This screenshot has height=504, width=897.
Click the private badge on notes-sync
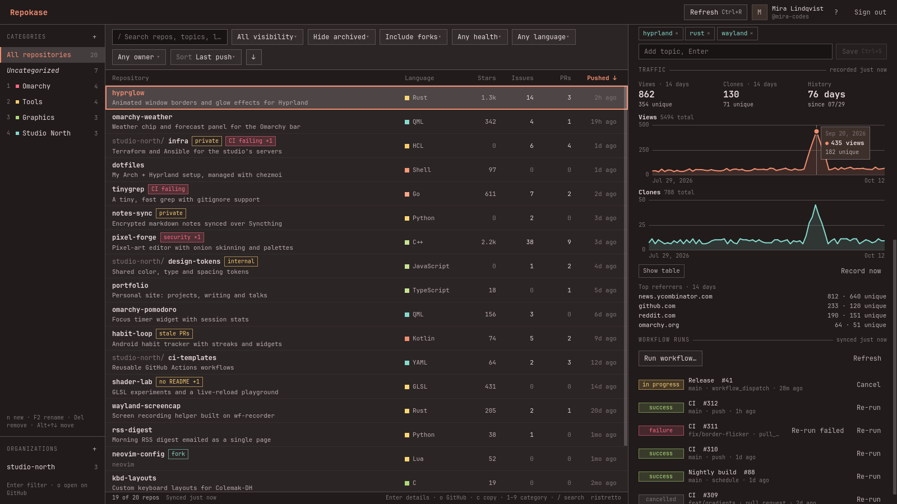[x=171, y=213]
